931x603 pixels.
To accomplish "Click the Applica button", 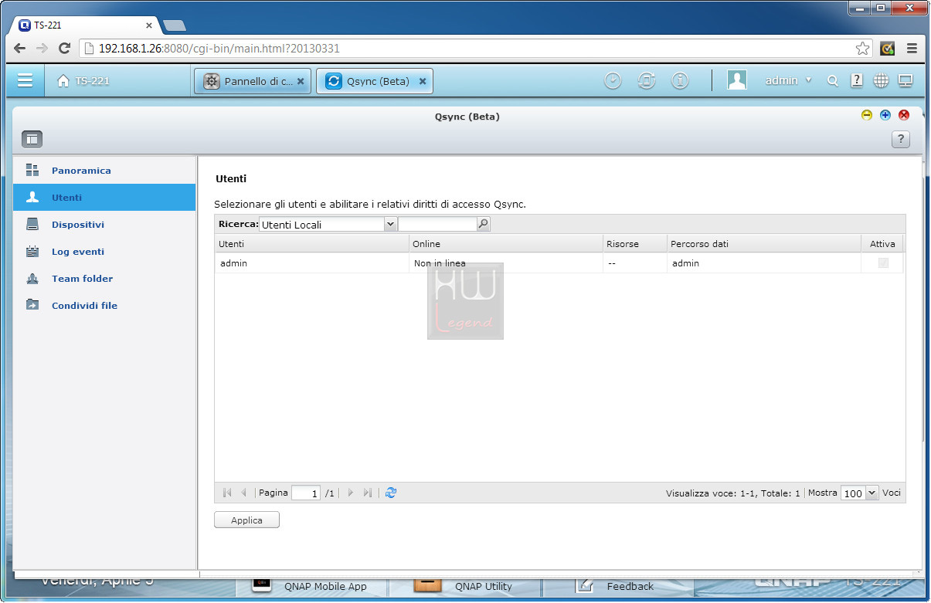I will coord(246,520).
